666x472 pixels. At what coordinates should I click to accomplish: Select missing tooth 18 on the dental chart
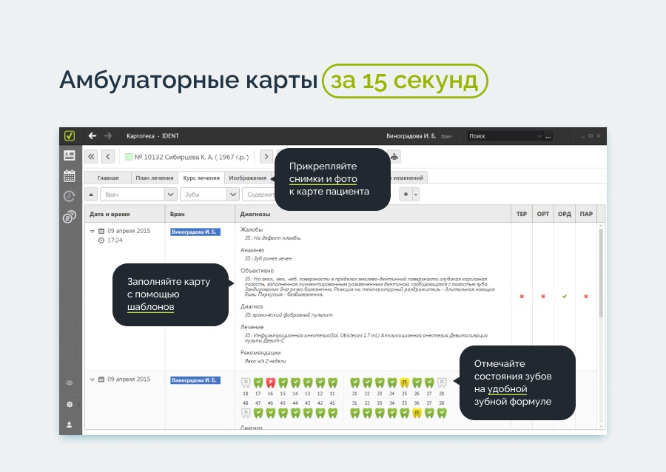(x=246, y=383)
